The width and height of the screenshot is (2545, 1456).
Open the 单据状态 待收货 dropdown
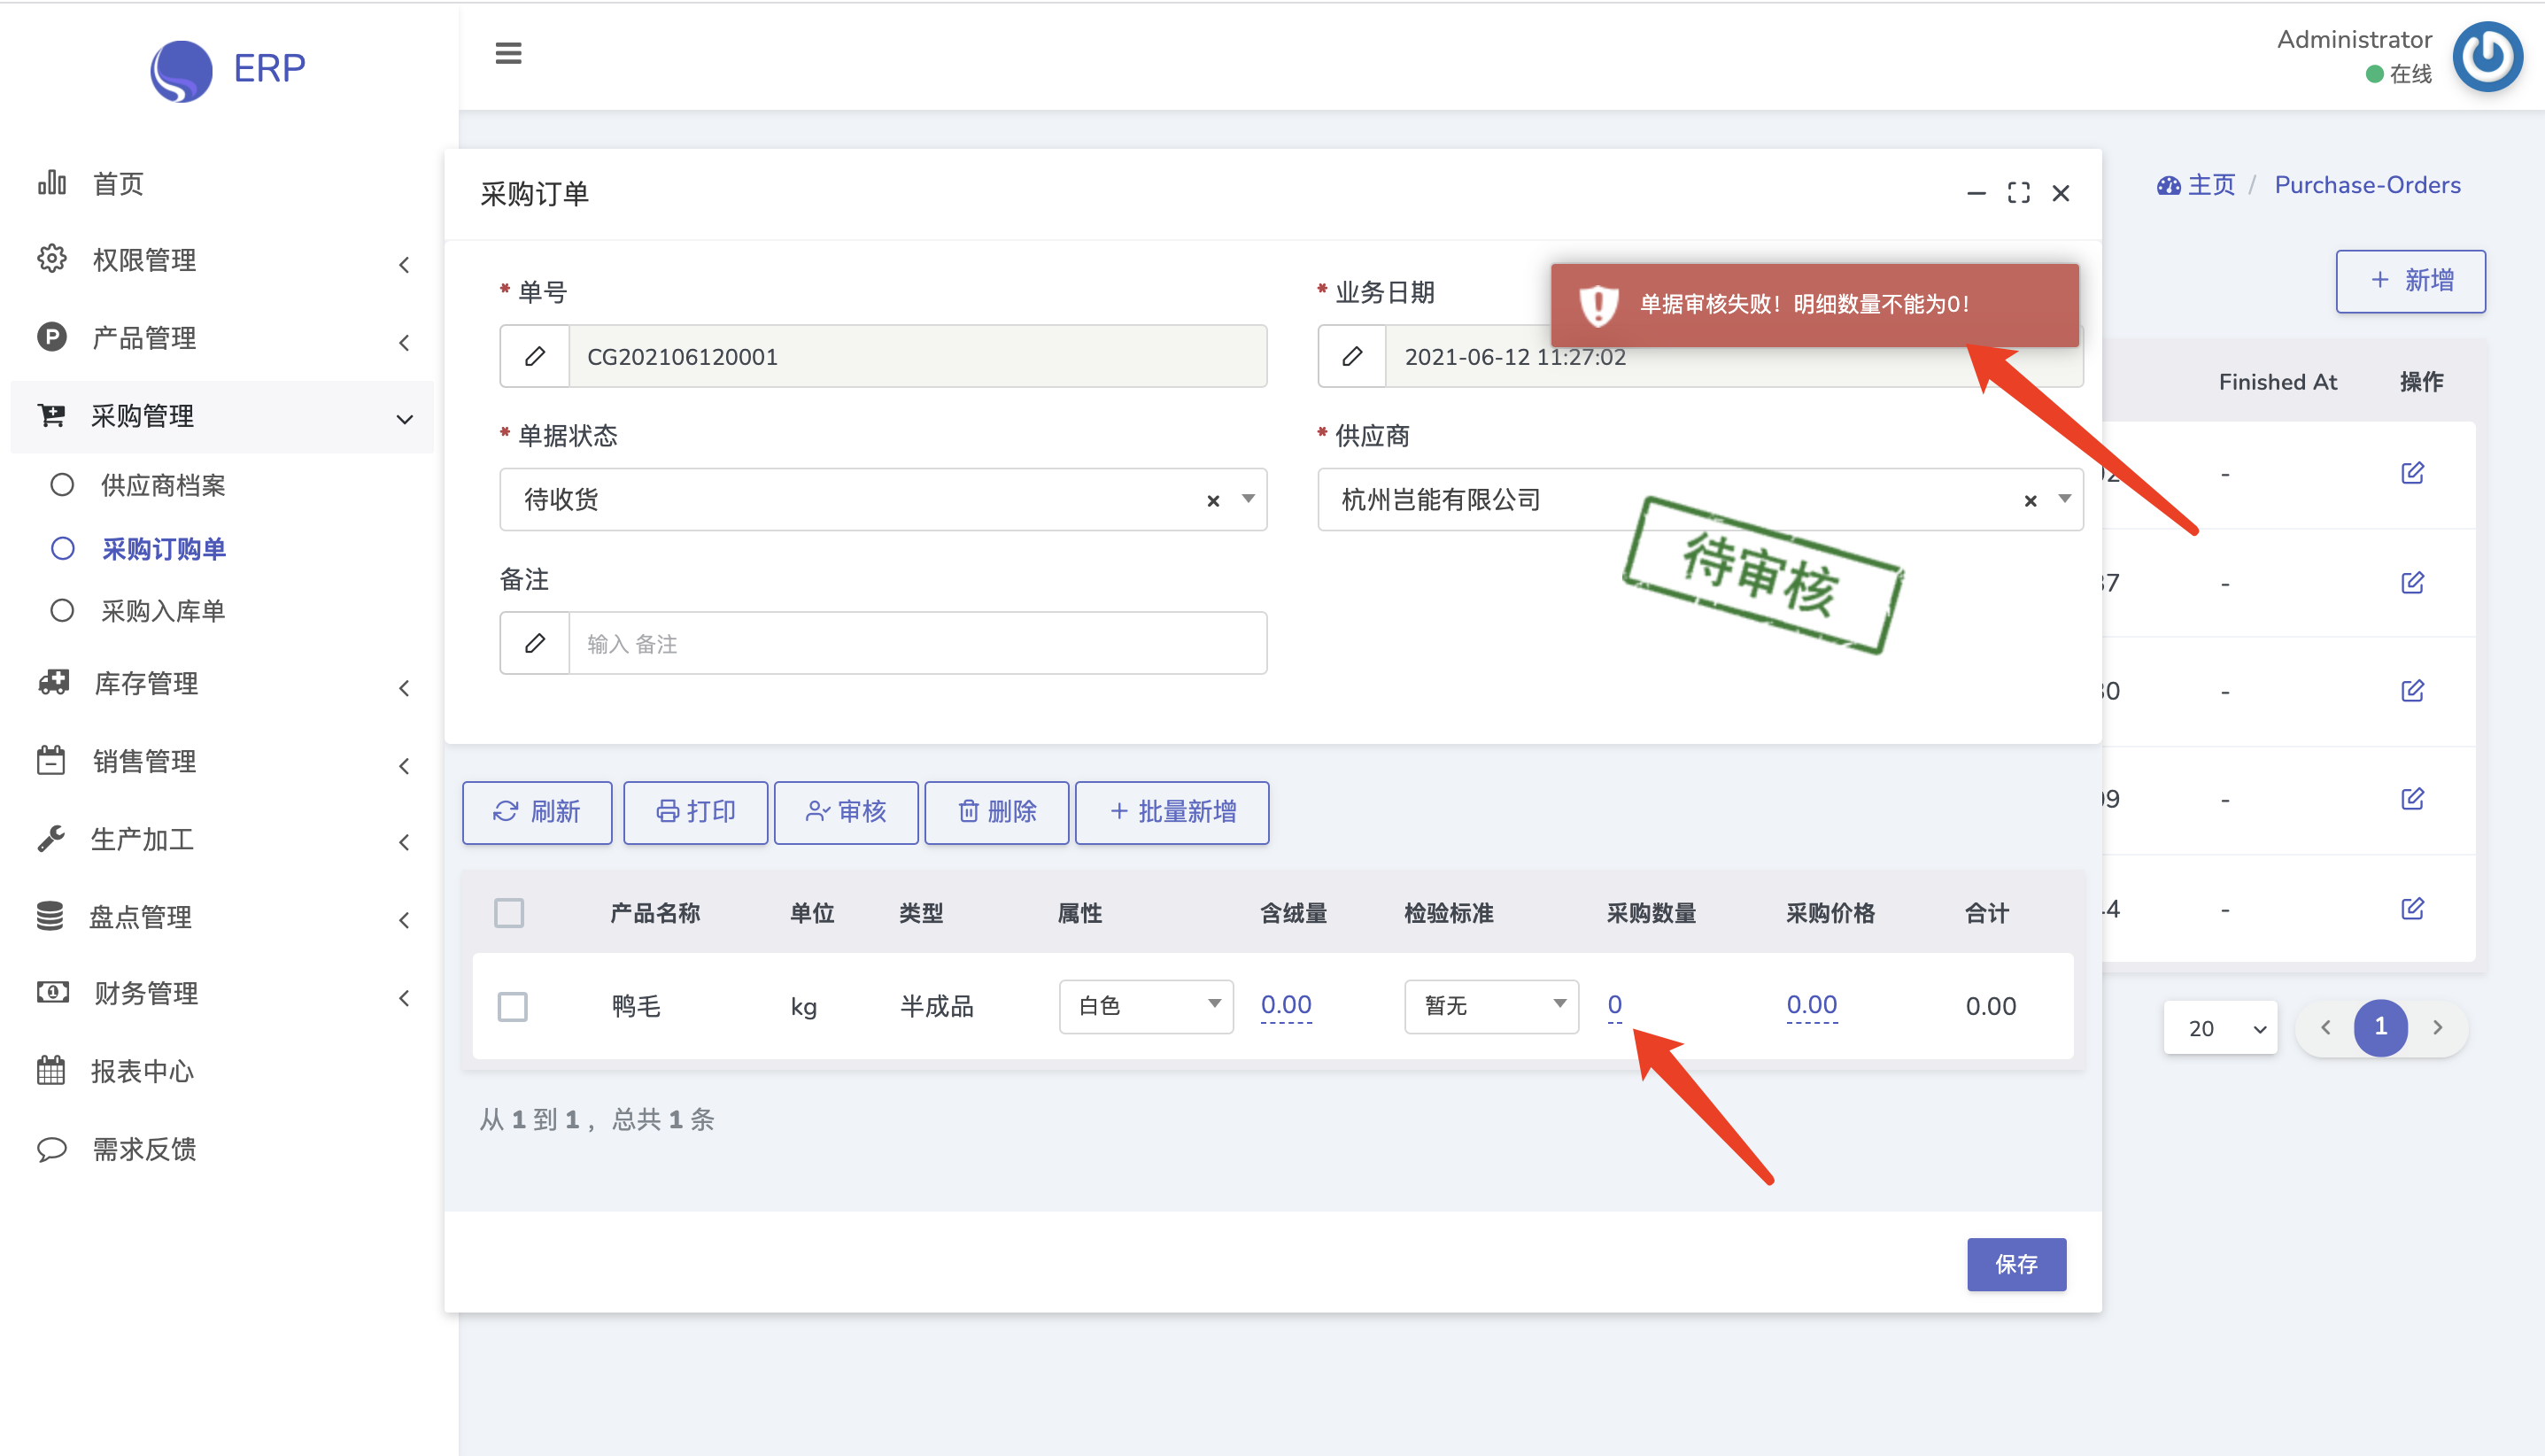pyautogui.click(x=883, y=499)
